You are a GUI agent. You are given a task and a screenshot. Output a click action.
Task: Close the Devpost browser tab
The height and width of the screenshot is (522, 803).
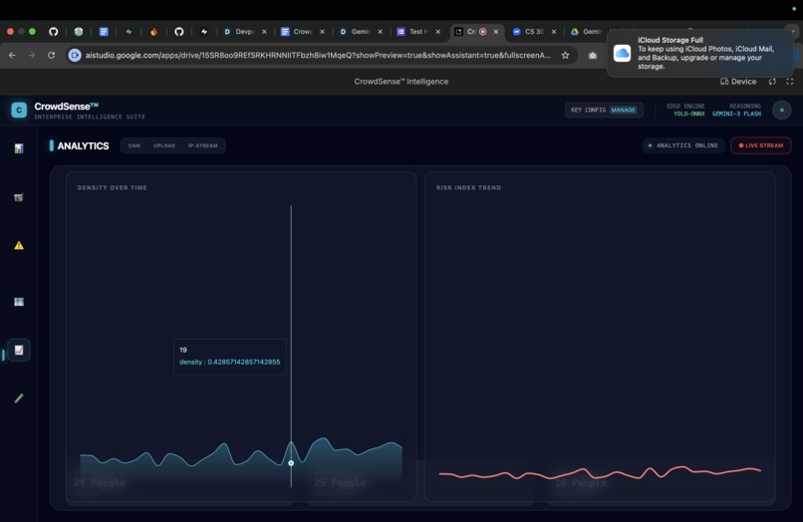(x=264, y=32)
